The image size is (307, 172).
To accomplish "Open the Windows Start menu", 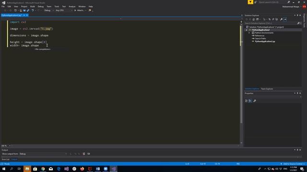I will 4,169.
